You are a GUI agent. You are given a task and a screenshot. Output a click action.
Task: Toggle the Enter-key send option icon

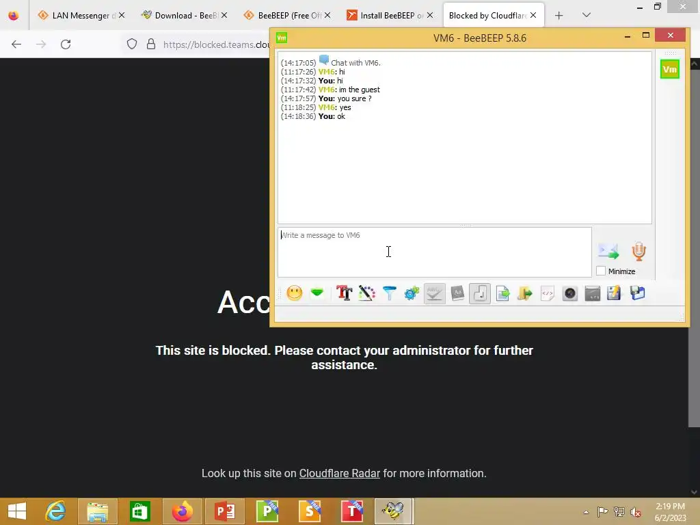tap(480, 293)
